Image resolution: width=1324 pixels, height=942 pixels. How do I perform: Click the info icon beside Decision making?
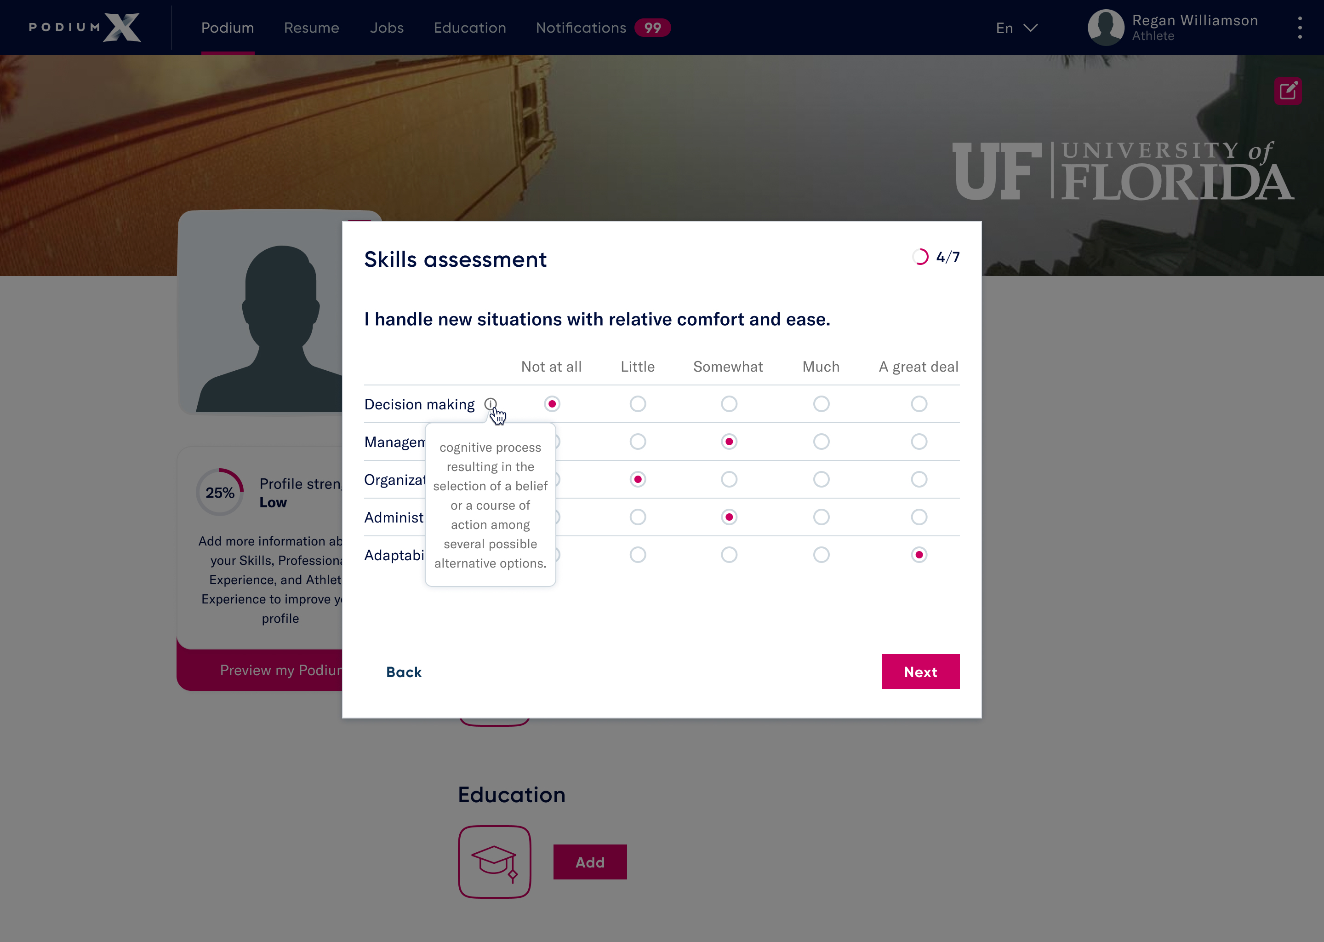[x=491, y=404]
